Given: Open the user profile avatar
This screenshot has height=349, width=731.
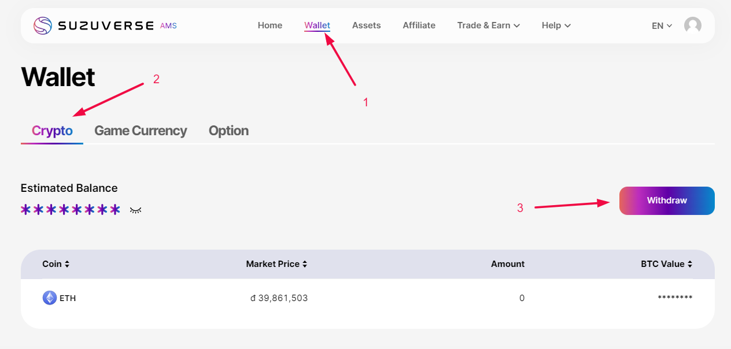Looking at the screenshot, I should pyautogui.click(x=692, y=25).
